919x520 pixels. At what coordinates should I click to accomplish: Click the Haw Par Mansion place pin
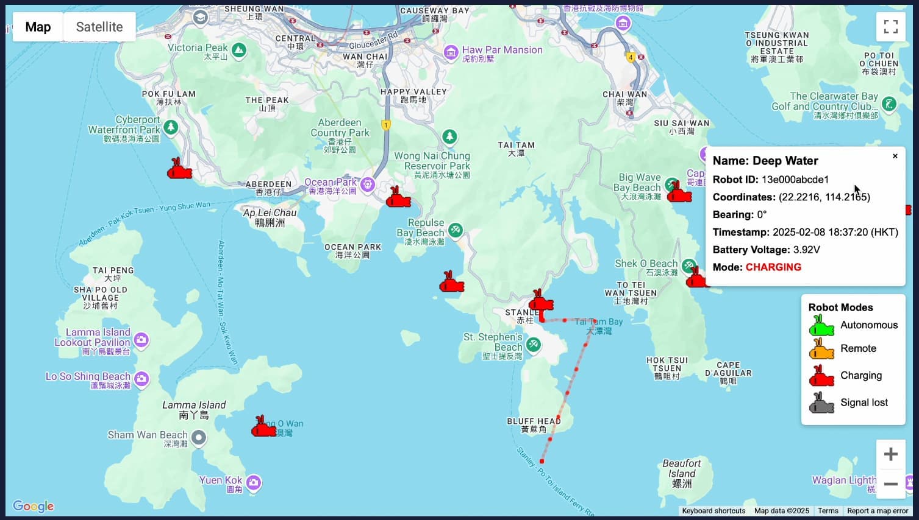(x=451, y=52)
